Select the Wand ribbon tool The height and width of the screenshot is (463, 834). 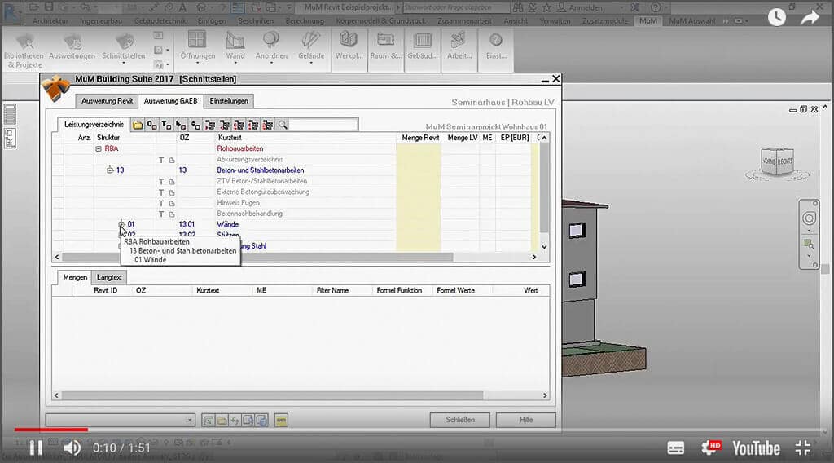tap(235, 46)
